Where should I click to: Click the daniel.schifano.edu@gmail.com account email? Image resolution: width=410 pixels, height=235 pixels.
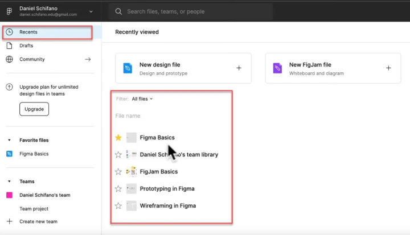click(48, 15)
